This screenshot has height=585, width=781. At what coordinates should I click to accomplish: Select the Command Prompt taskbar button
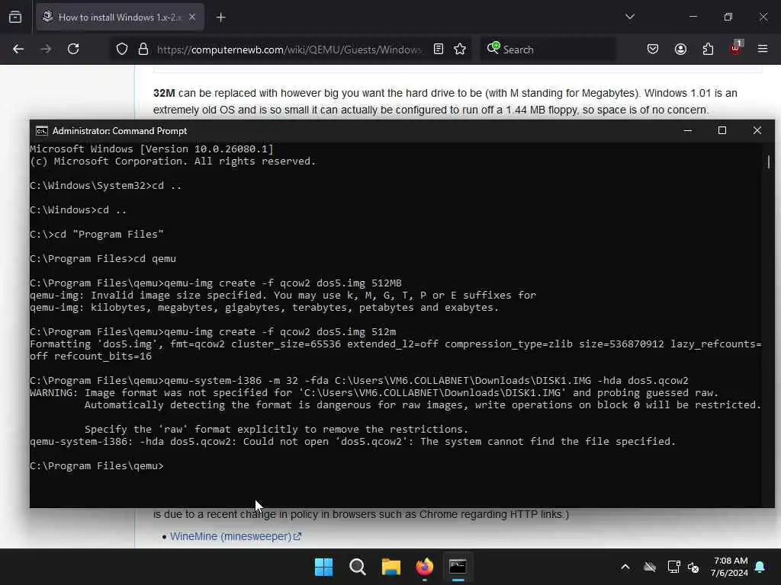pos(458,567)
